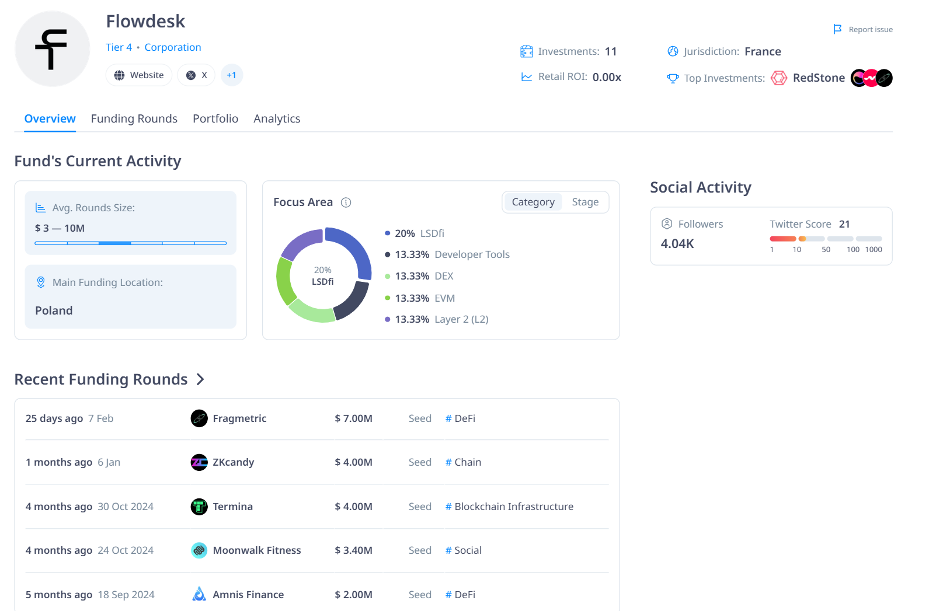
Task: Click the Flowdesk logo avatar
Action: pos(52,49)
